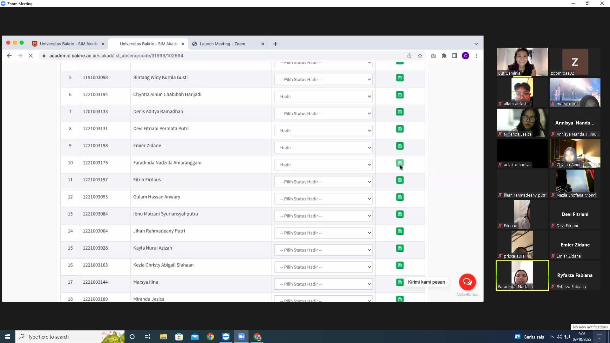Image resolution: width=610 pixels, height=343 pixels.
Task: Switch to first Universitas Bakrie SIM tab
Action: (x=68, y=44)
